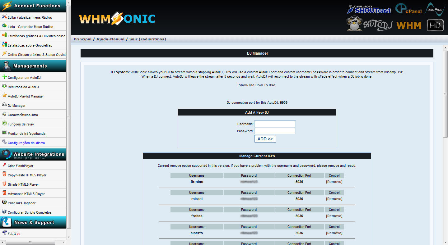The image size is (448, 245).
Task: Click the bar chart icon beside Estatísticas gráficas
Action: pyautogui.click(x=4, y=35)
